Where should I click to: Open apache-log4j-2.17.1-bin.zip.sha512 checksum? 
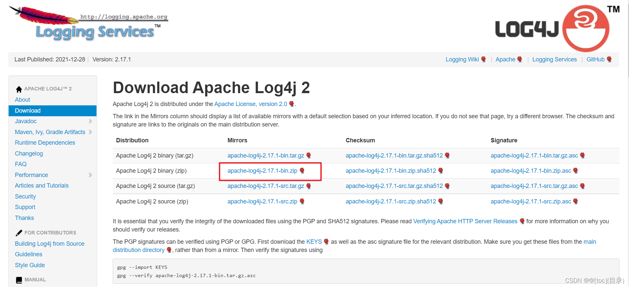point(391,171)
